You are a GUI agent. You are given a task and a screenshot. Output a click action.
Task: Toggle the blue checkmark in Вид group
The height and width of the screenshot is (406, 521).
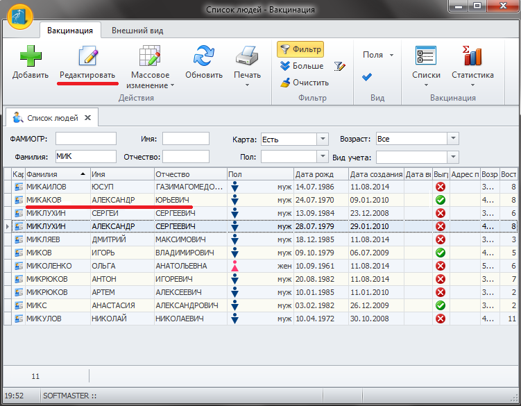367,77
